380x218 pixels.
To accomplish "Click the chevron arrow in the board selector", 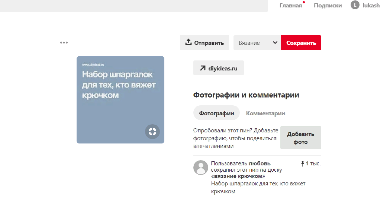I will (x=275, y=43).
